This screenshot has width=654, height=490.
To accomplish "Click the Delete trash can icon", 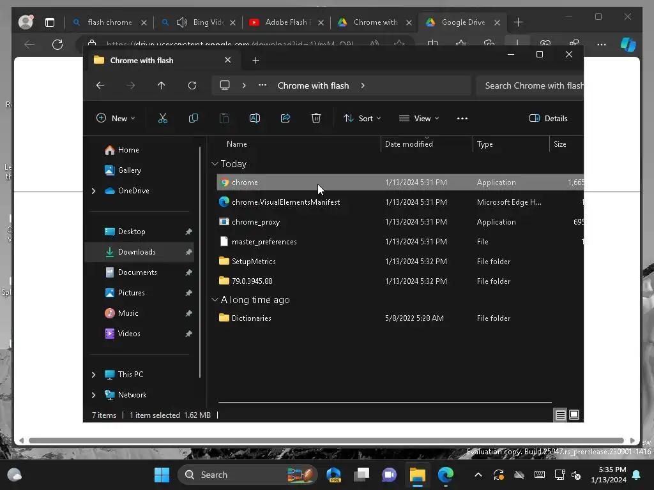I will pos(316,118).
